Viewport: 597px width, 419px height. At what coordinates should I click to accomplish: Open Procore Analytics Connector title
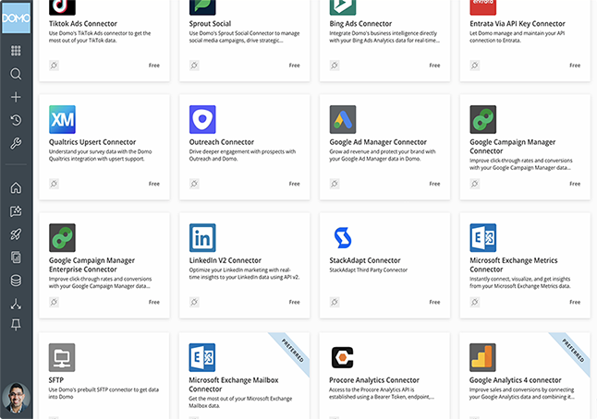point(374,380)
